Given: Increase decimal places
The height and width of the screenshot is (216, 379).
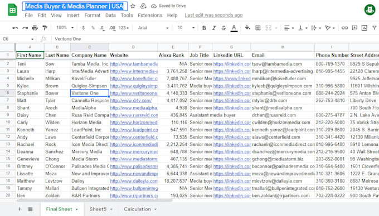Looking at the screenshot, I should 112,28.
